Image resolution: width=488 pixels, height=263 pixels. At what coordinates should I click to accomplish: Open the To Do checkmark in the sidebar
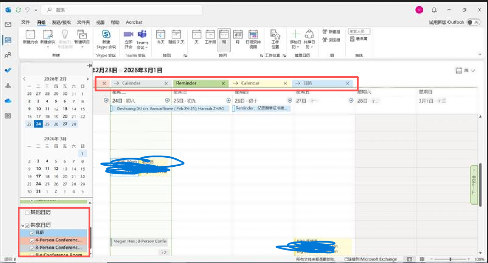(8, 70)
